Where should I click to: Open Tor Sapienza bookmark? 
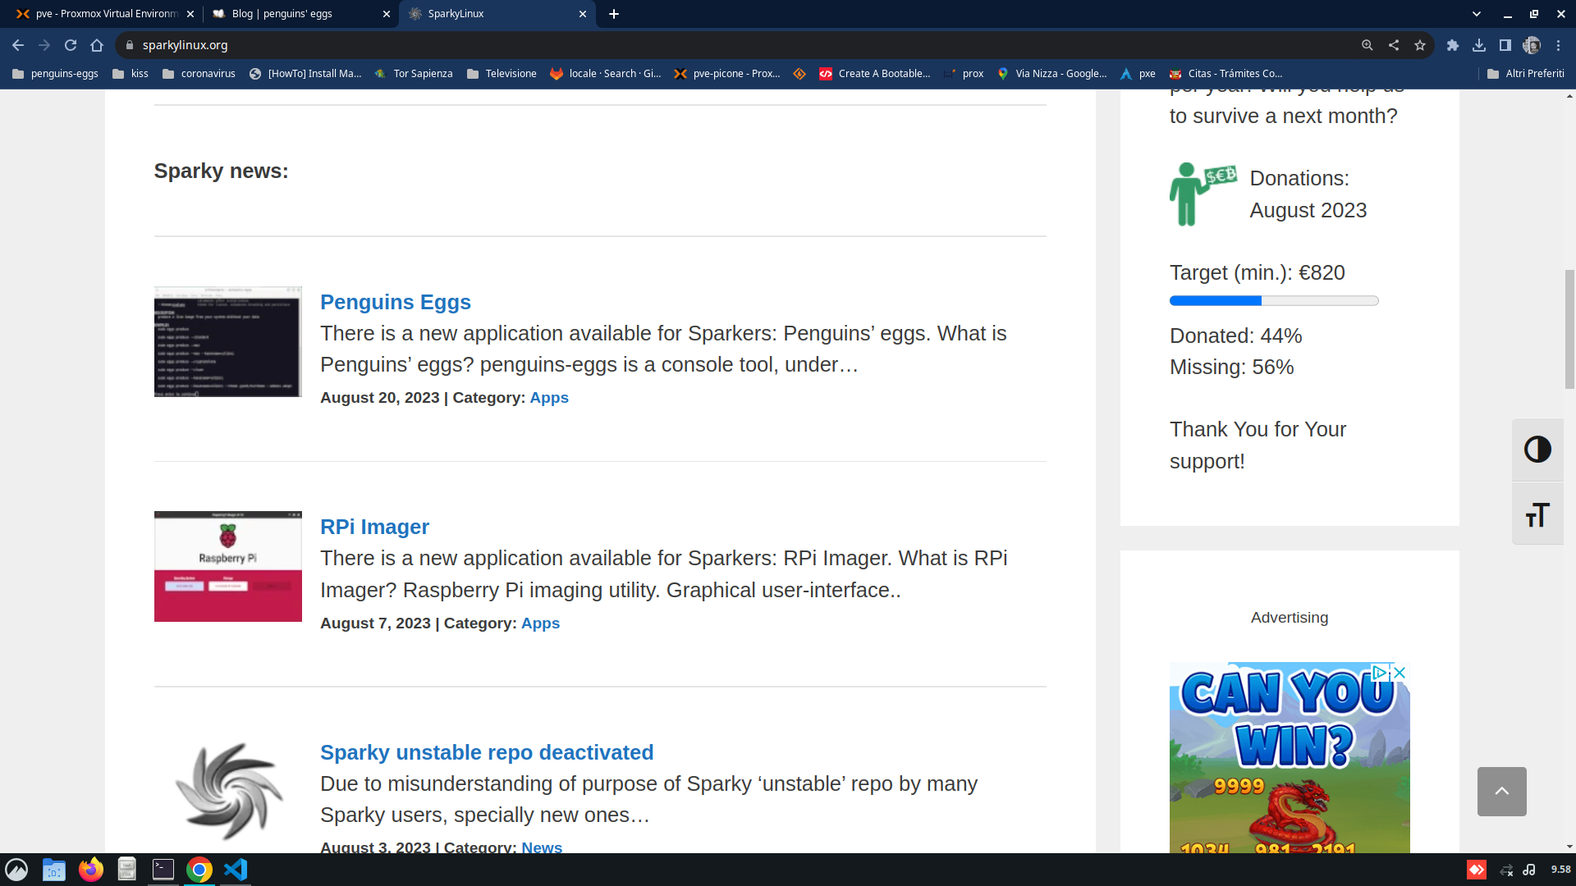pyautogui.click(x=414, y=74)
